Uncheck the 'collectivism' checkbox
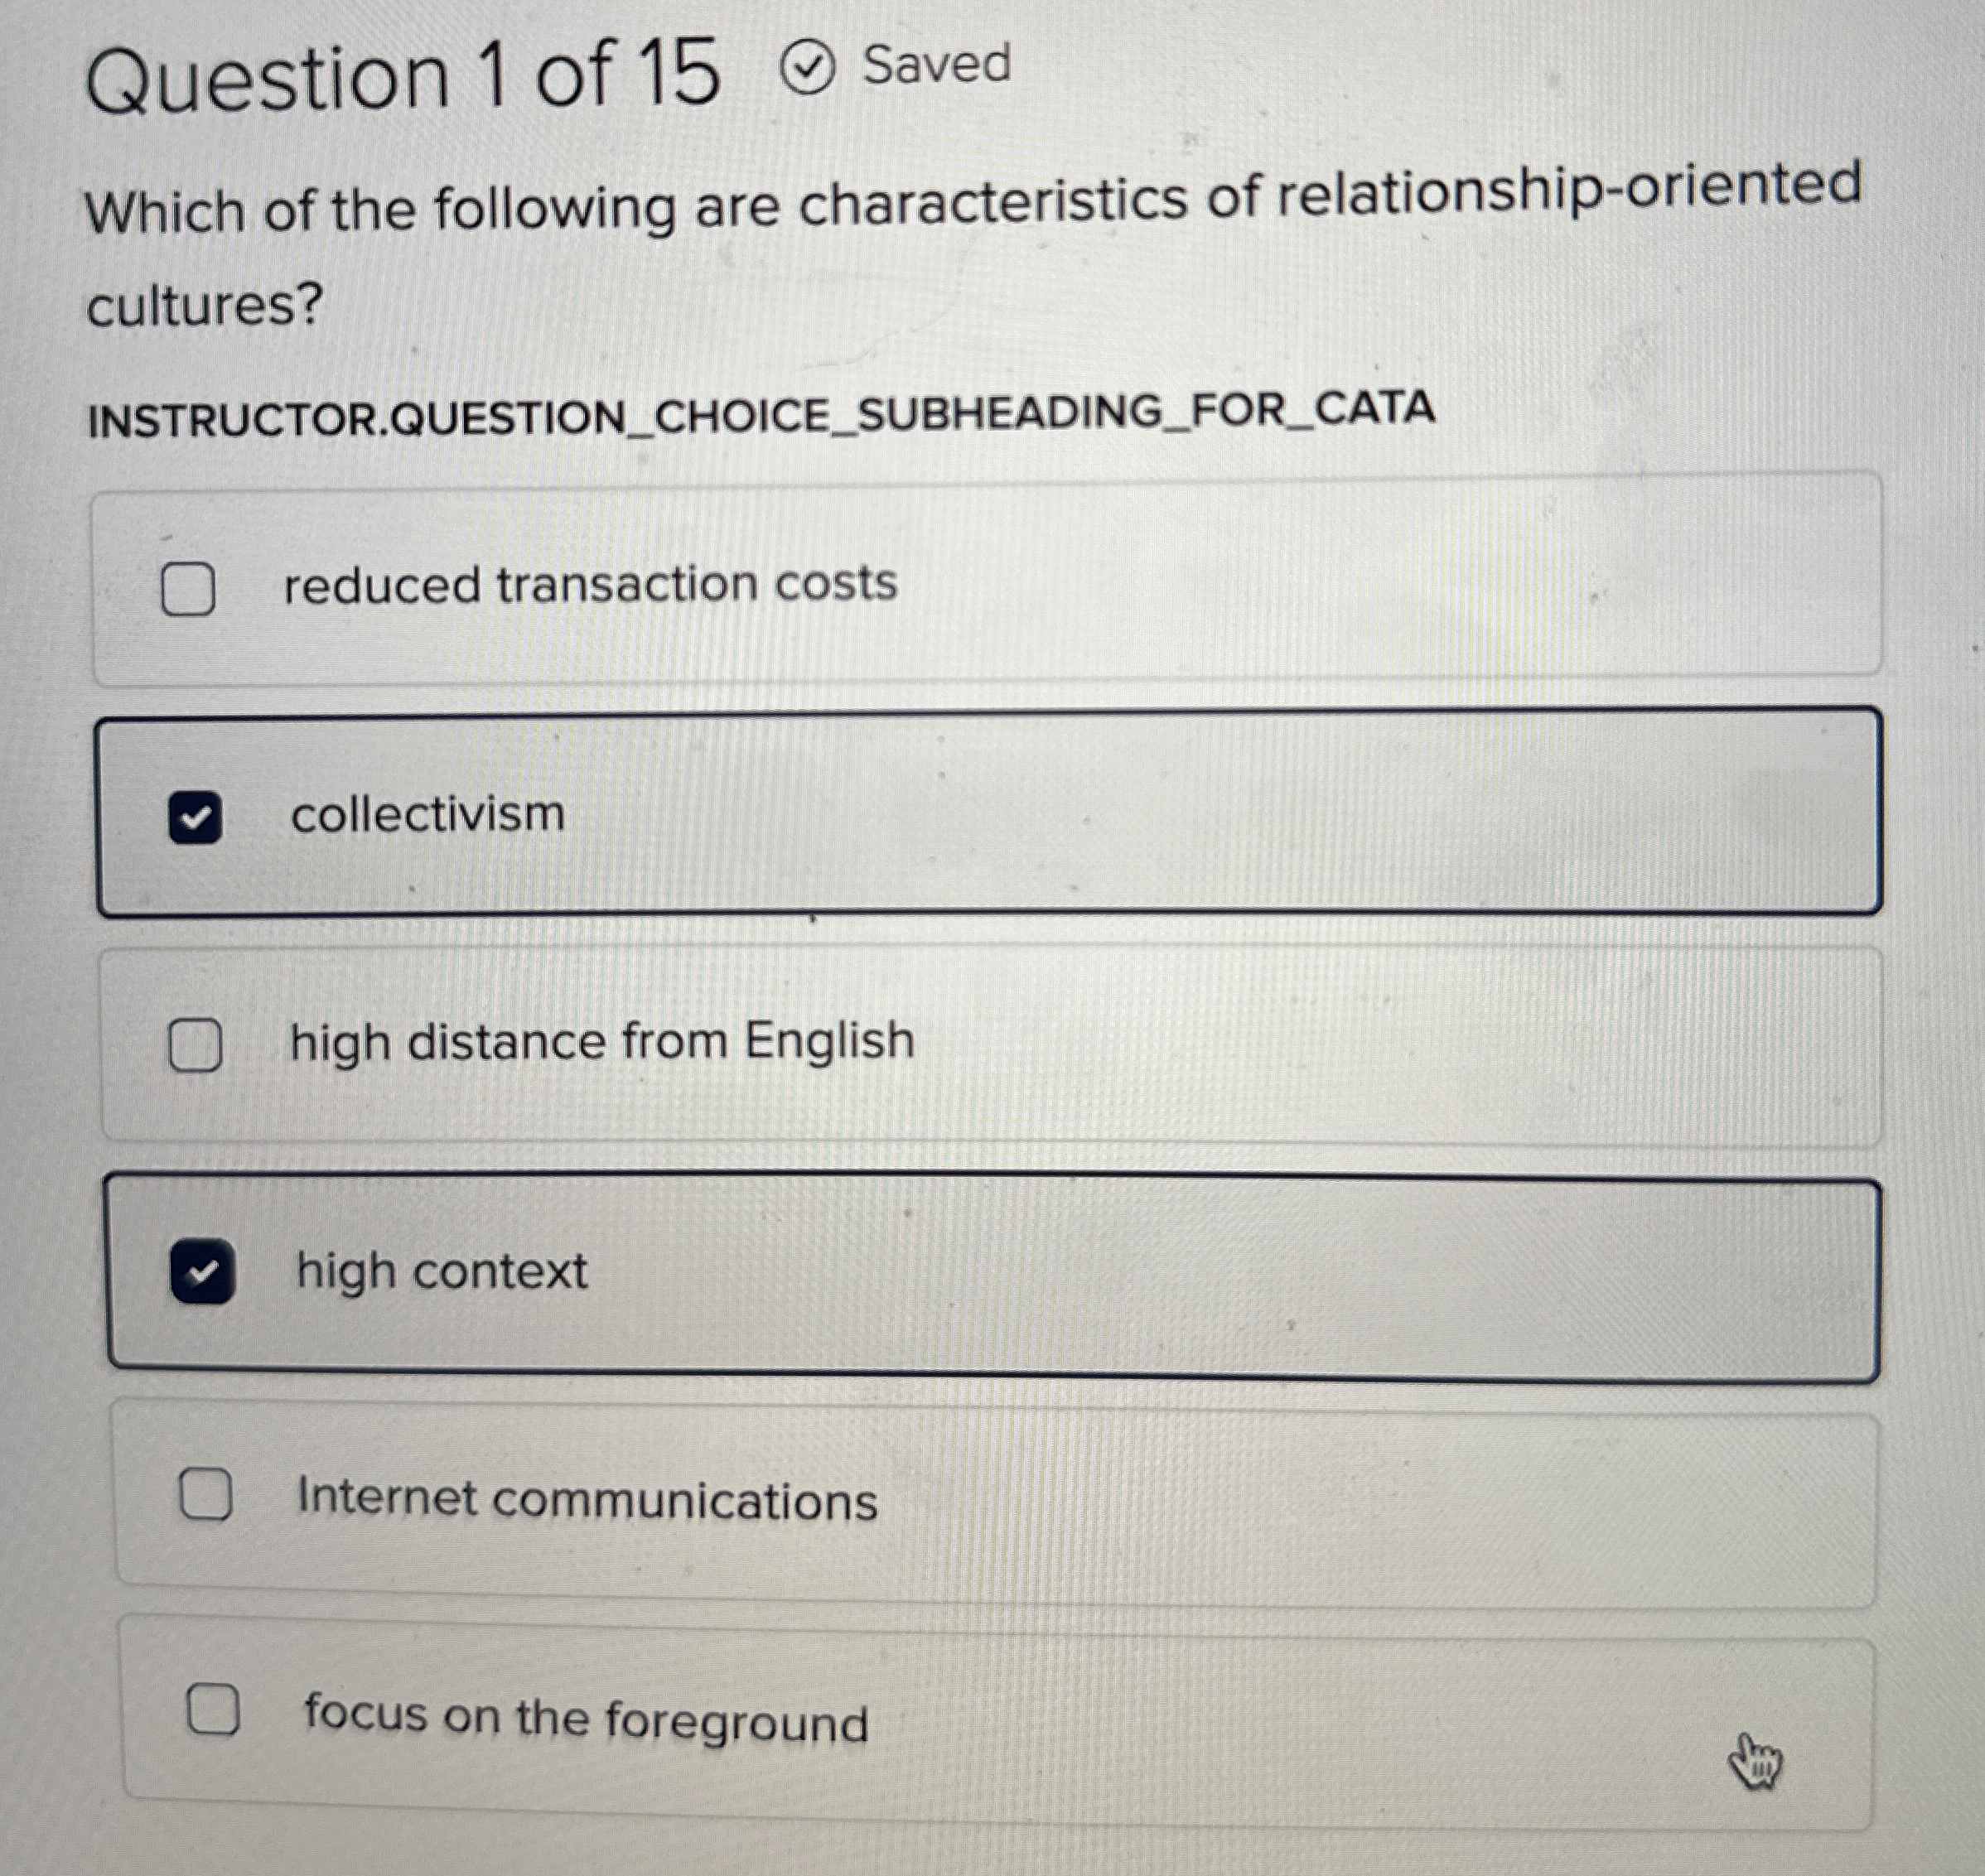Viewport: 1985px width, 1876px height. [198, 815]
